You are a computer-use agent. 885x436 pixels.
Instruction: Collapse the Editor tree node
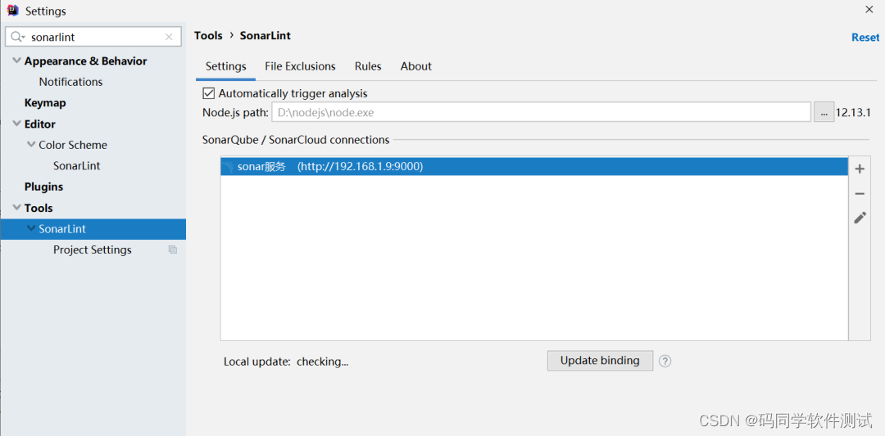click(17, 124)
